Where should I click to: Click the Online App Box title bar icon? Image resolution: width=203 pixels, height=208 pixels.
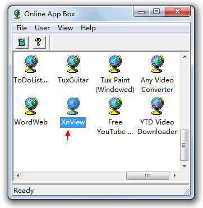pyautogui.click(x=17, y=14)
